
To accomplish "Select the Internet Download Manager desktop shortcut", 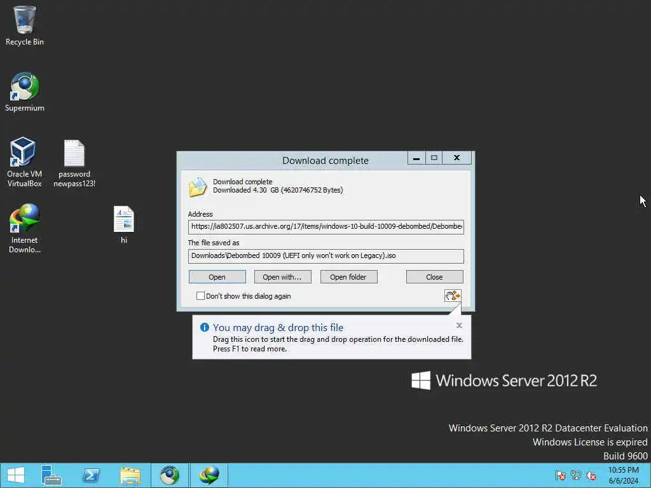I will pyautogui.click(x=25, y=228).
